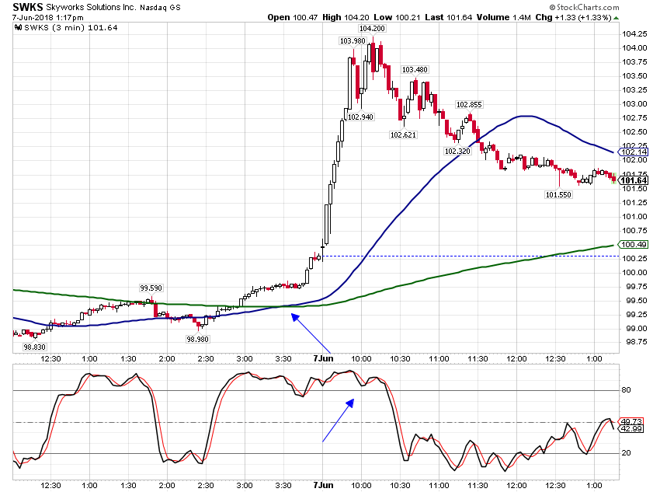The image size is (660, 492).
Task: Click the Low 100.21 header value
Action: point(397,17)
